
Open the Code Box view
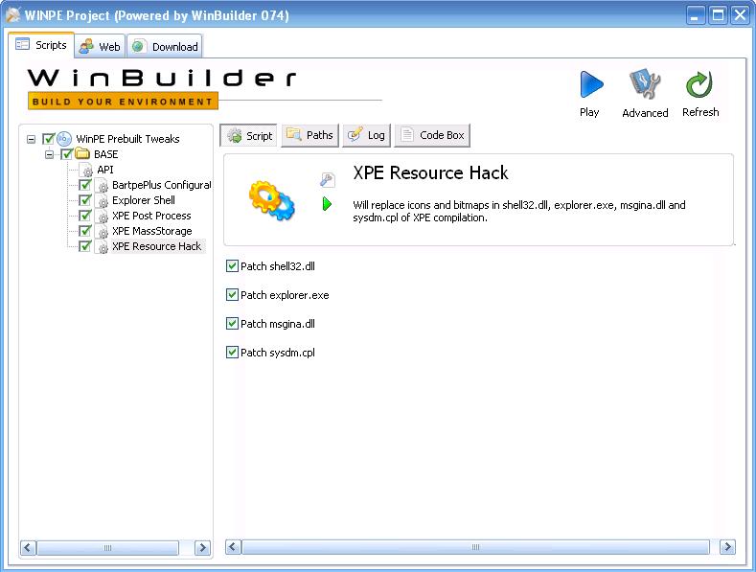coord(432,135)
